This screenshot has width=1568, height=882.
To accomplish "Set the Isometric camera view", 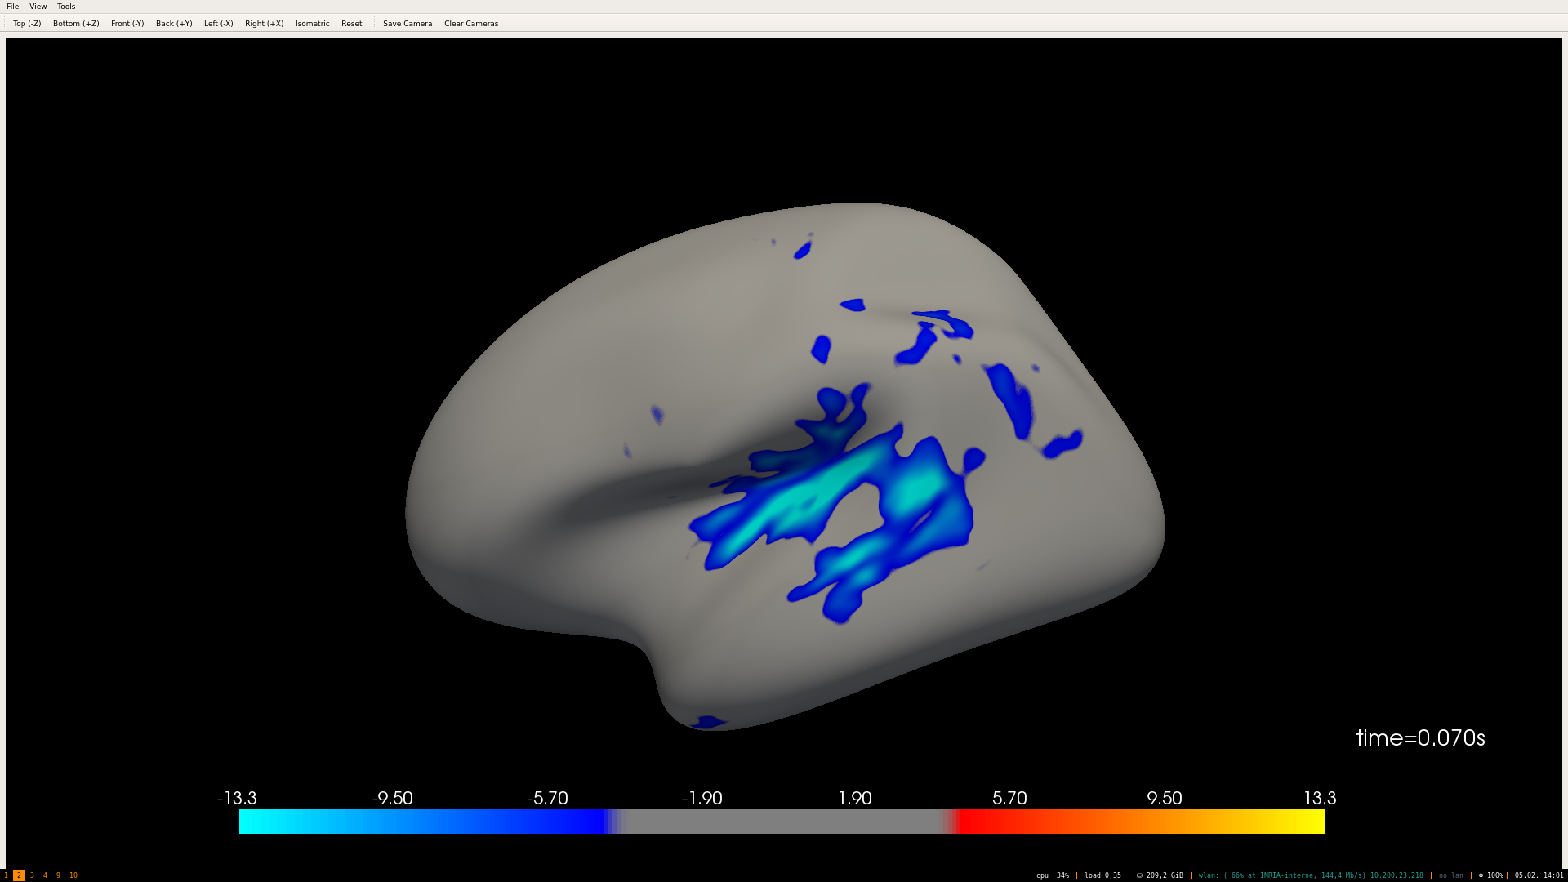I will (x=312, y=24).
